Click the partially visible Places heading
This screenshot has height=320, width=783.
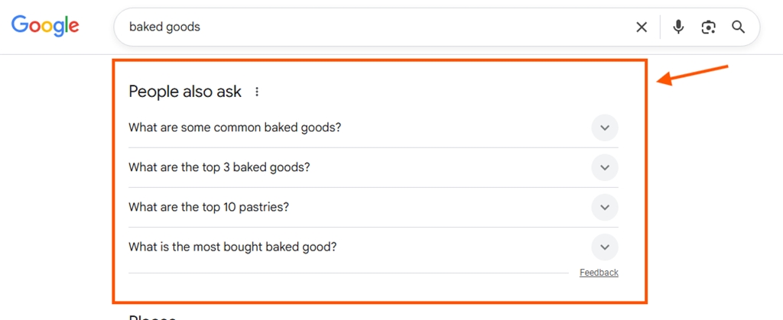point(153,317)
